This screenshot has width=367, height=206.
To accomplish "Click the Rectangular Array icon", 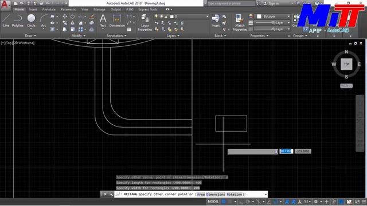I will tap(80, 29).
